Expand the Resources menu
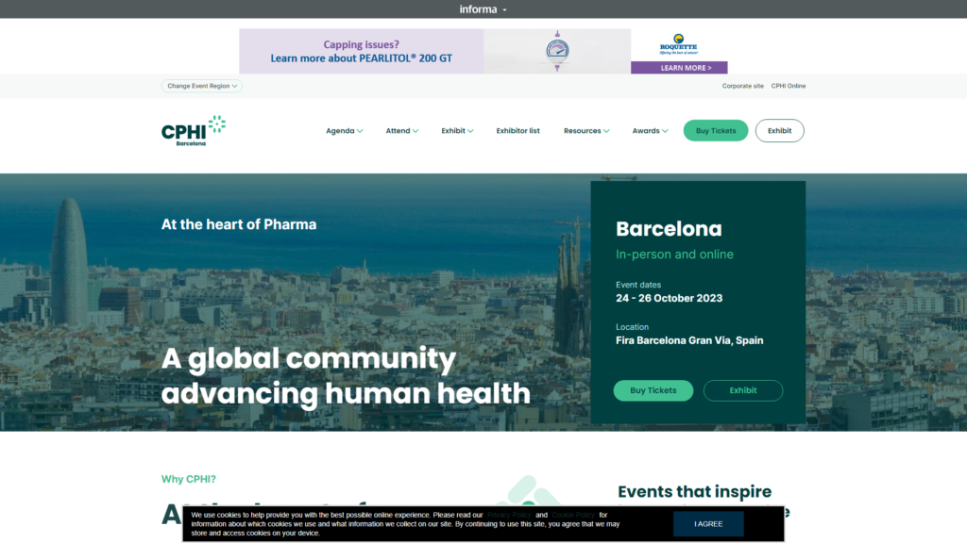The height and width of the screenshot is (543, 967). pos(586,130)
